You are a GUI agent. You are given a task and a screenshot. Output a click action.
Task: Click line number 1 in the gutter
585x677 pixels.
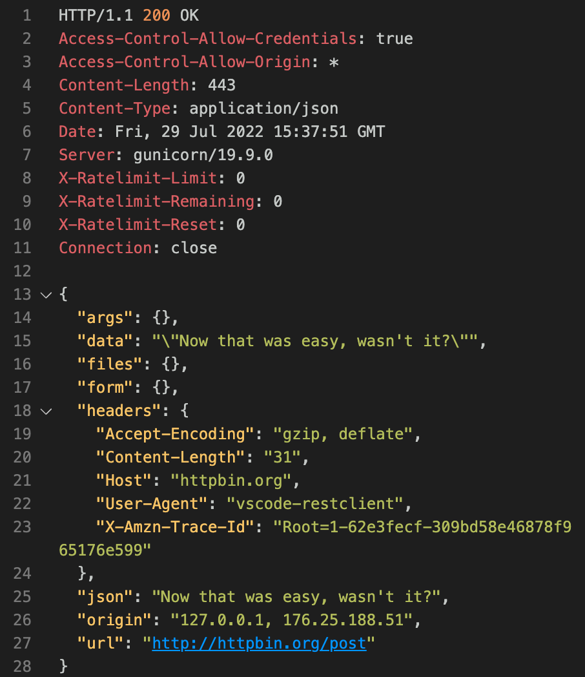(26, 16)
